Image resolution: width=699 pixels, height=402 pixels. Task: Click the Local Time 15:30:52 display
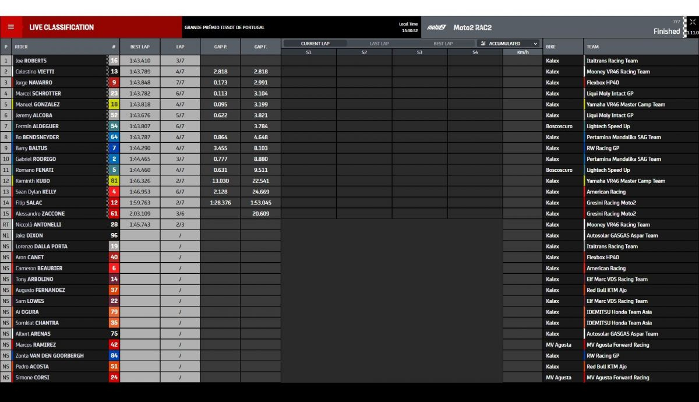point(409,27)
